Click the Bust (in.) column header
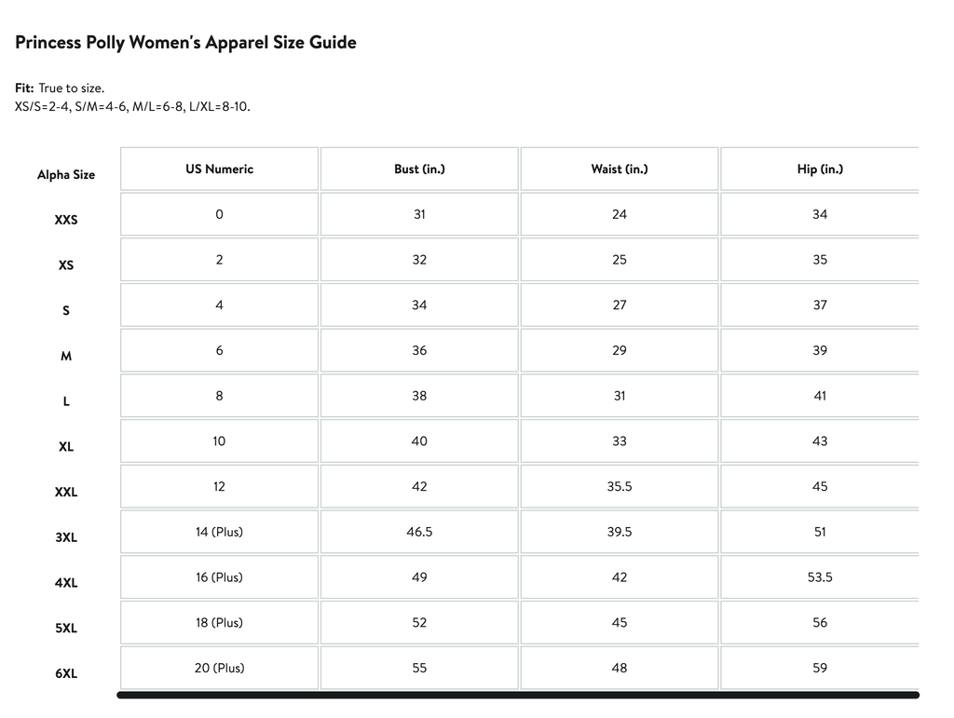 coord(419,169)
